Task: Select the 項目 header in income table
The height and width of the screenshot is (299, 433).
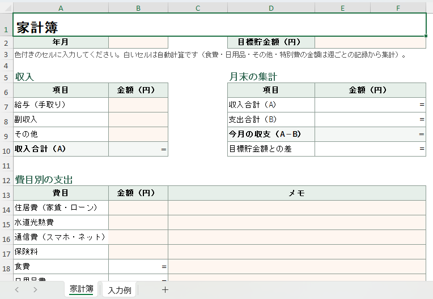Action: pyautogui.click(x=61, y=90)
